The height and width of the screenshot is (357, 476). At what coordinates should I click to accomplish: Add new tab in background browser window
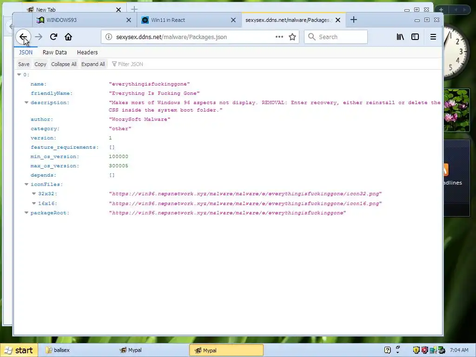[x=134, y=9]
